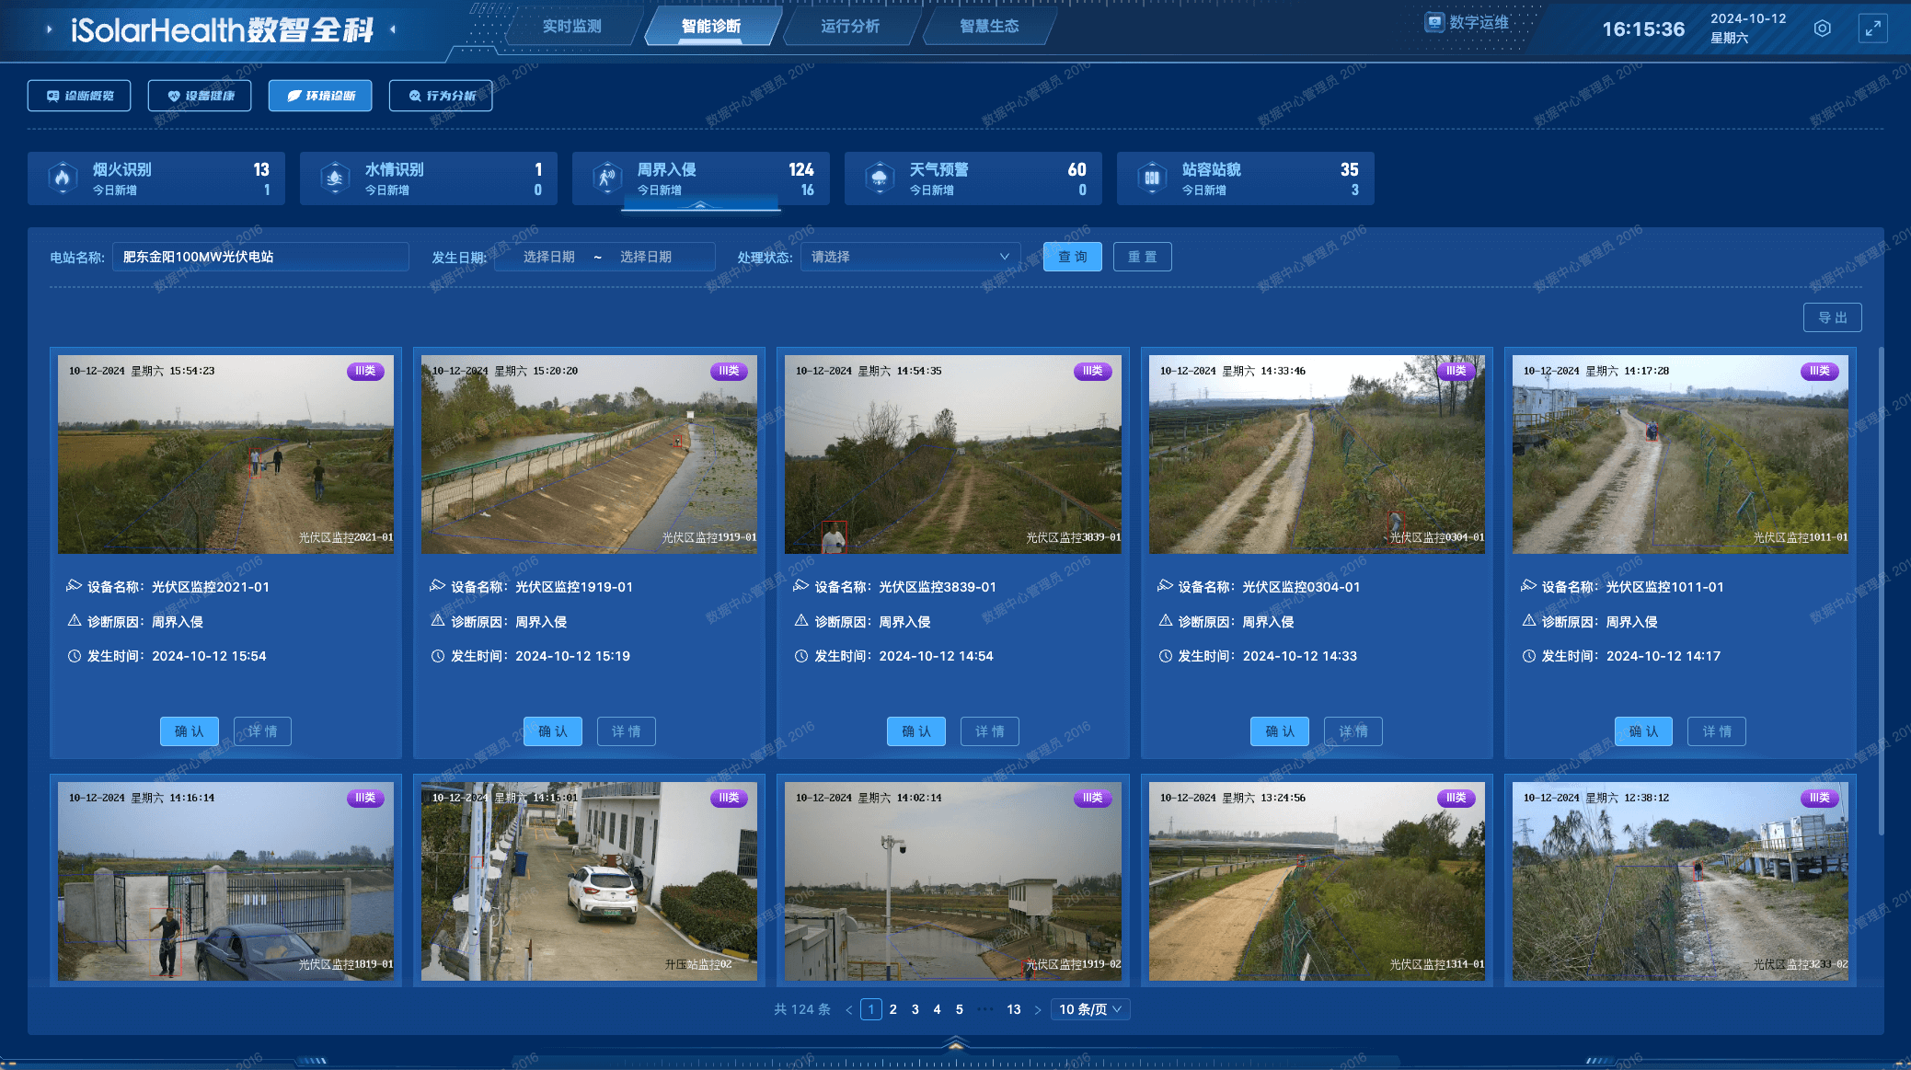Switch to the 实时监测 tab
The width and height of the screenshot is (1911, 1070).
(571, 26)
